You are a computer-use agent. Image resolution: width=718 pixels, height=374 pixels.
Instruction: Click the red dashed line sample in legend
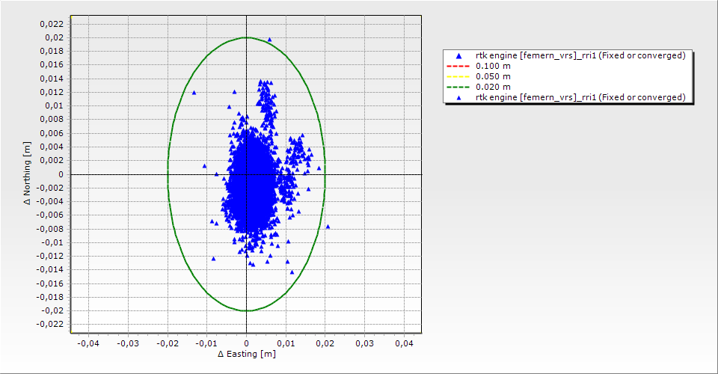(x=458, y=66)
